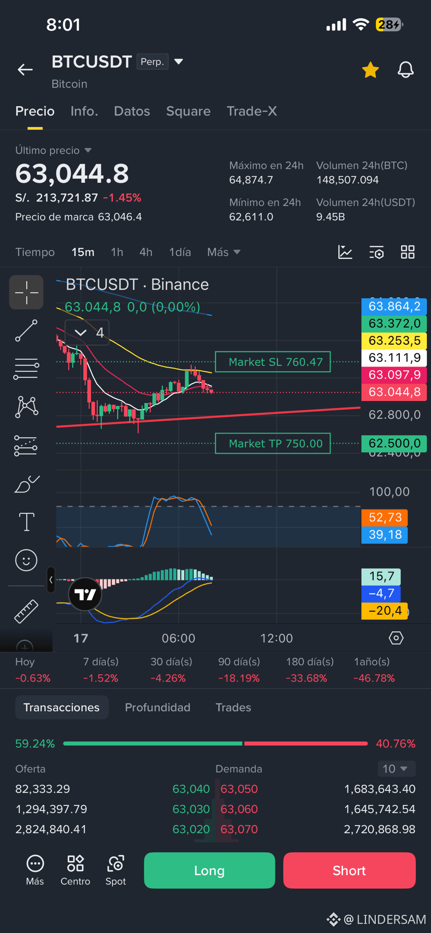431x933 pixels.
Task: Tap the red Short button
Action: click(349, 870)
